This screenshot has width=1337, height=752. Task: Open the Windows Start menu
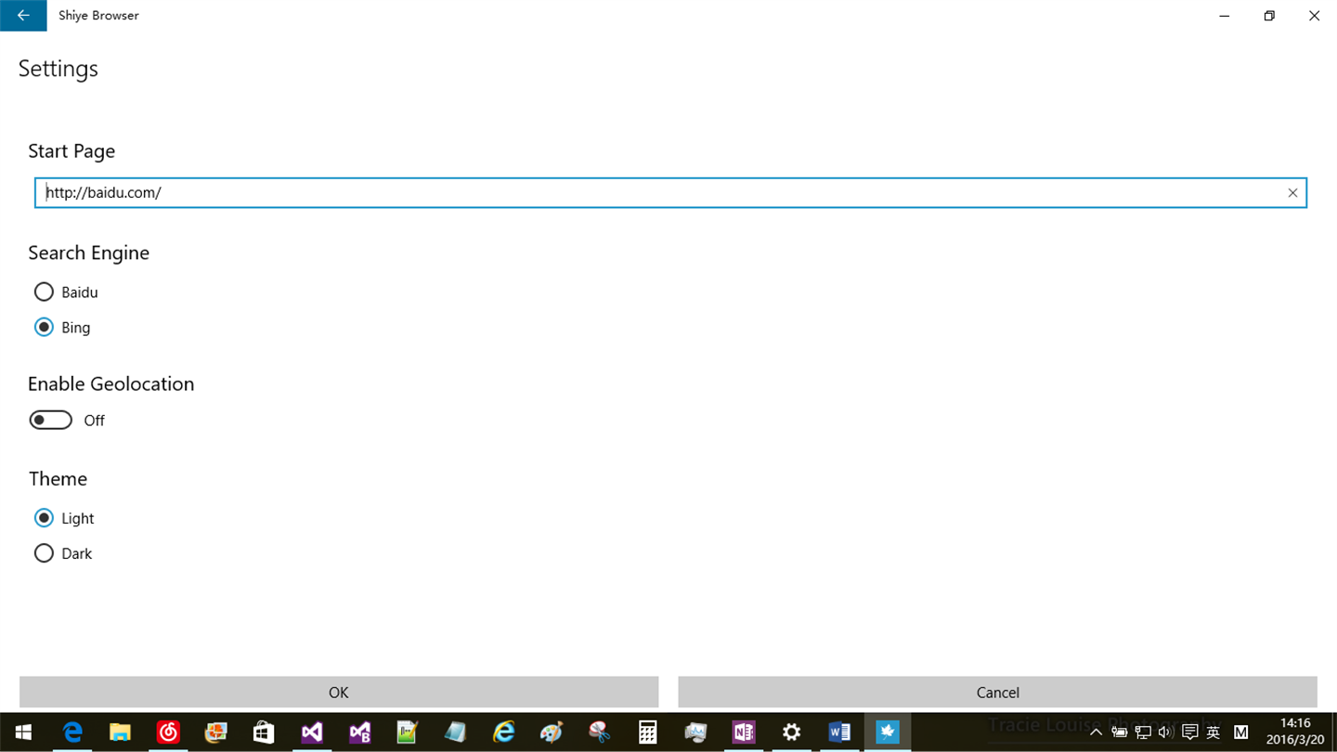pos(23,733)
